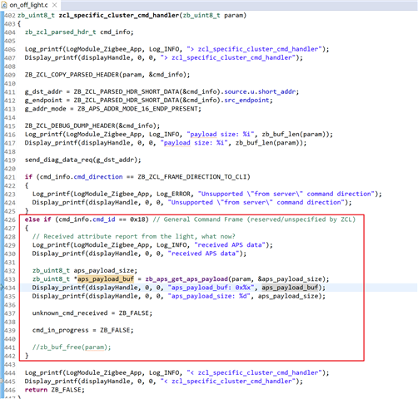The image size is (418, 399).
Task: Click the g_addr_mode assignment on line 413
Action: point(112,109)
